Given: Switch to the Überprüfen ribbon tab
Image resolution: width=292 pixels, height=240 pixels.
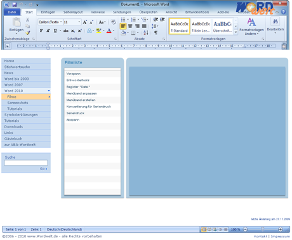Looking at the screenshot, I should [x=149, y=12].
